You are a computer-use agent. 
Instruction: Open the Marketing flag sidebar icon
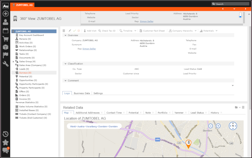[5, 55]
